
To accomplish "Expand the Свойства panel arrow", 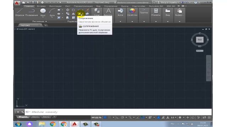I will (x=132, y=22).
